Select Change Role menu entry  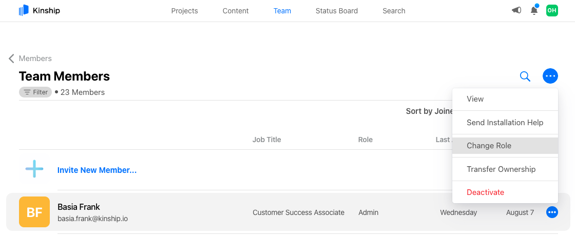489,146
